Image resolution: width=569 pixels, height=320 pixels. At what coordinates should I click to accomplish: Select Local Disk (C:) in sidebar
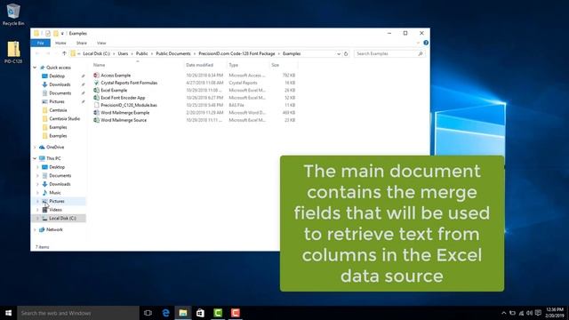[x=62, y=219]
